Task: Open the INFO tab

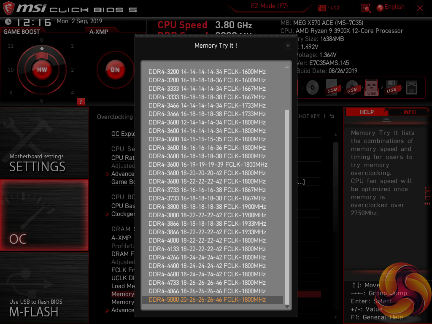Action: (x=409, y=112)
